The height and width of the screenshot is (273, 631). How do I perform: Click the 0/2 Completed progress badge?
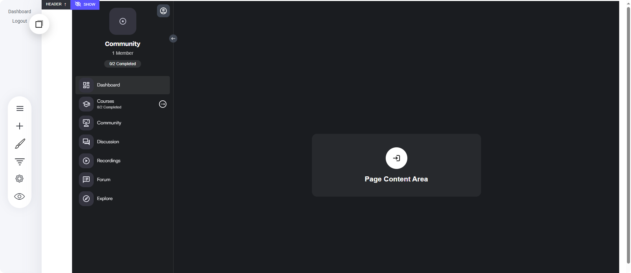(122, 64)
